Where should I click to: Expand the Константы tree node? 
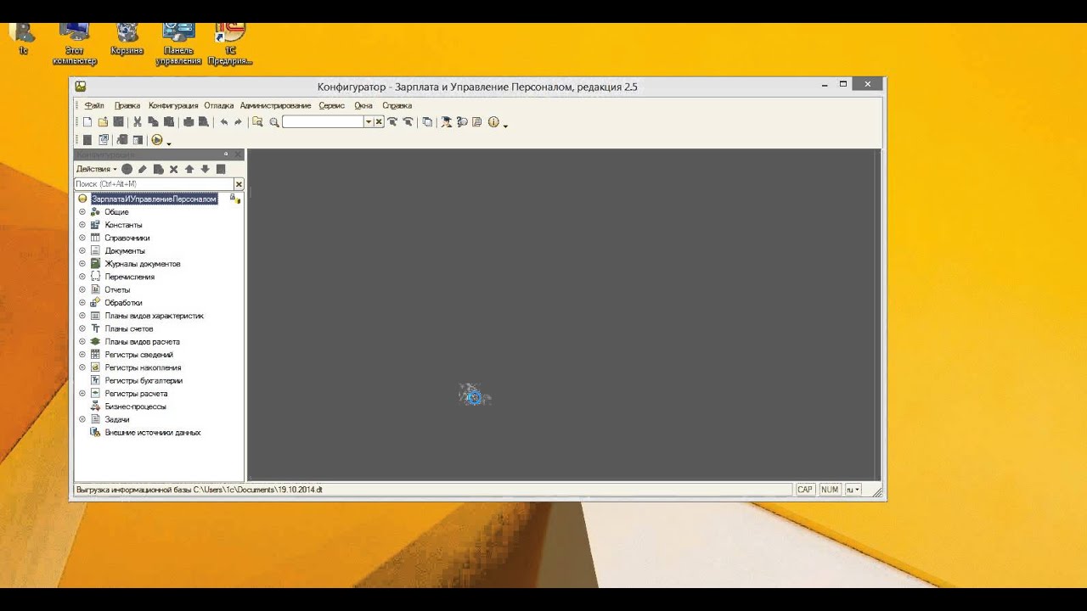pos(82,225)
